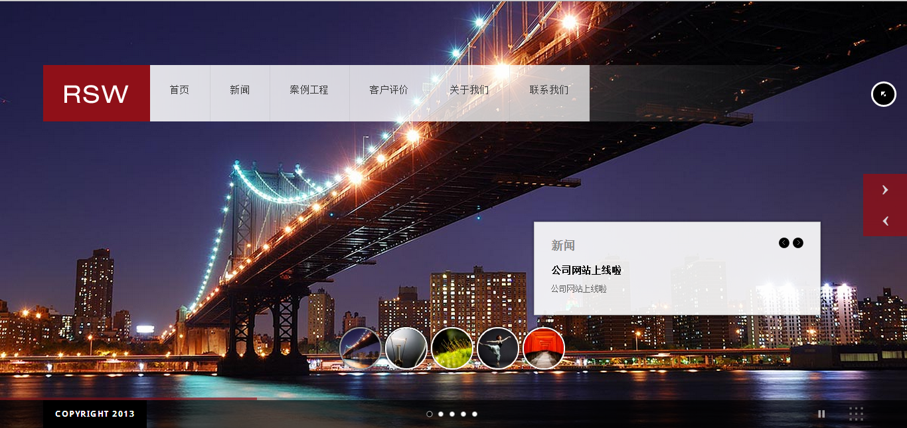
Task: Go to next slide using red right arrow
Action: [884, 190]
